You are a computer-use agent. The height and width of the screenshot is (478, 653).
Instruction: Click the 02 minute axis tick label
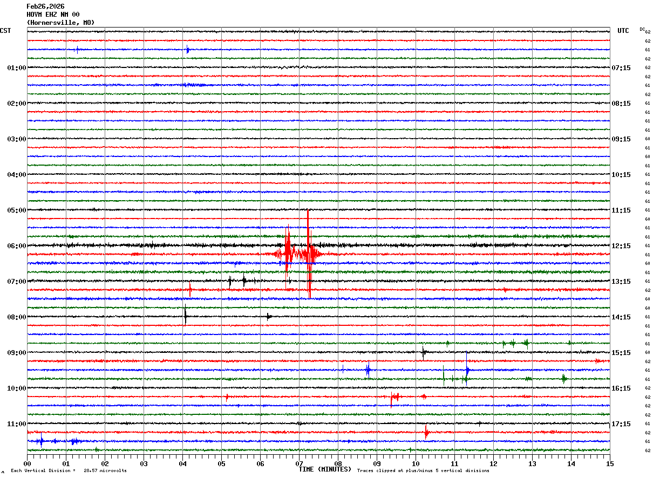(105, 463)
